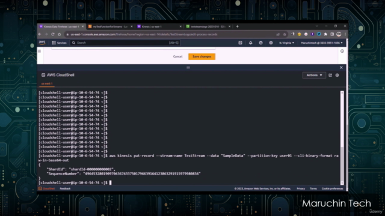Click the Cancel button
The image size is (385, 216).
pyautogui.click(x=177, y=56)
